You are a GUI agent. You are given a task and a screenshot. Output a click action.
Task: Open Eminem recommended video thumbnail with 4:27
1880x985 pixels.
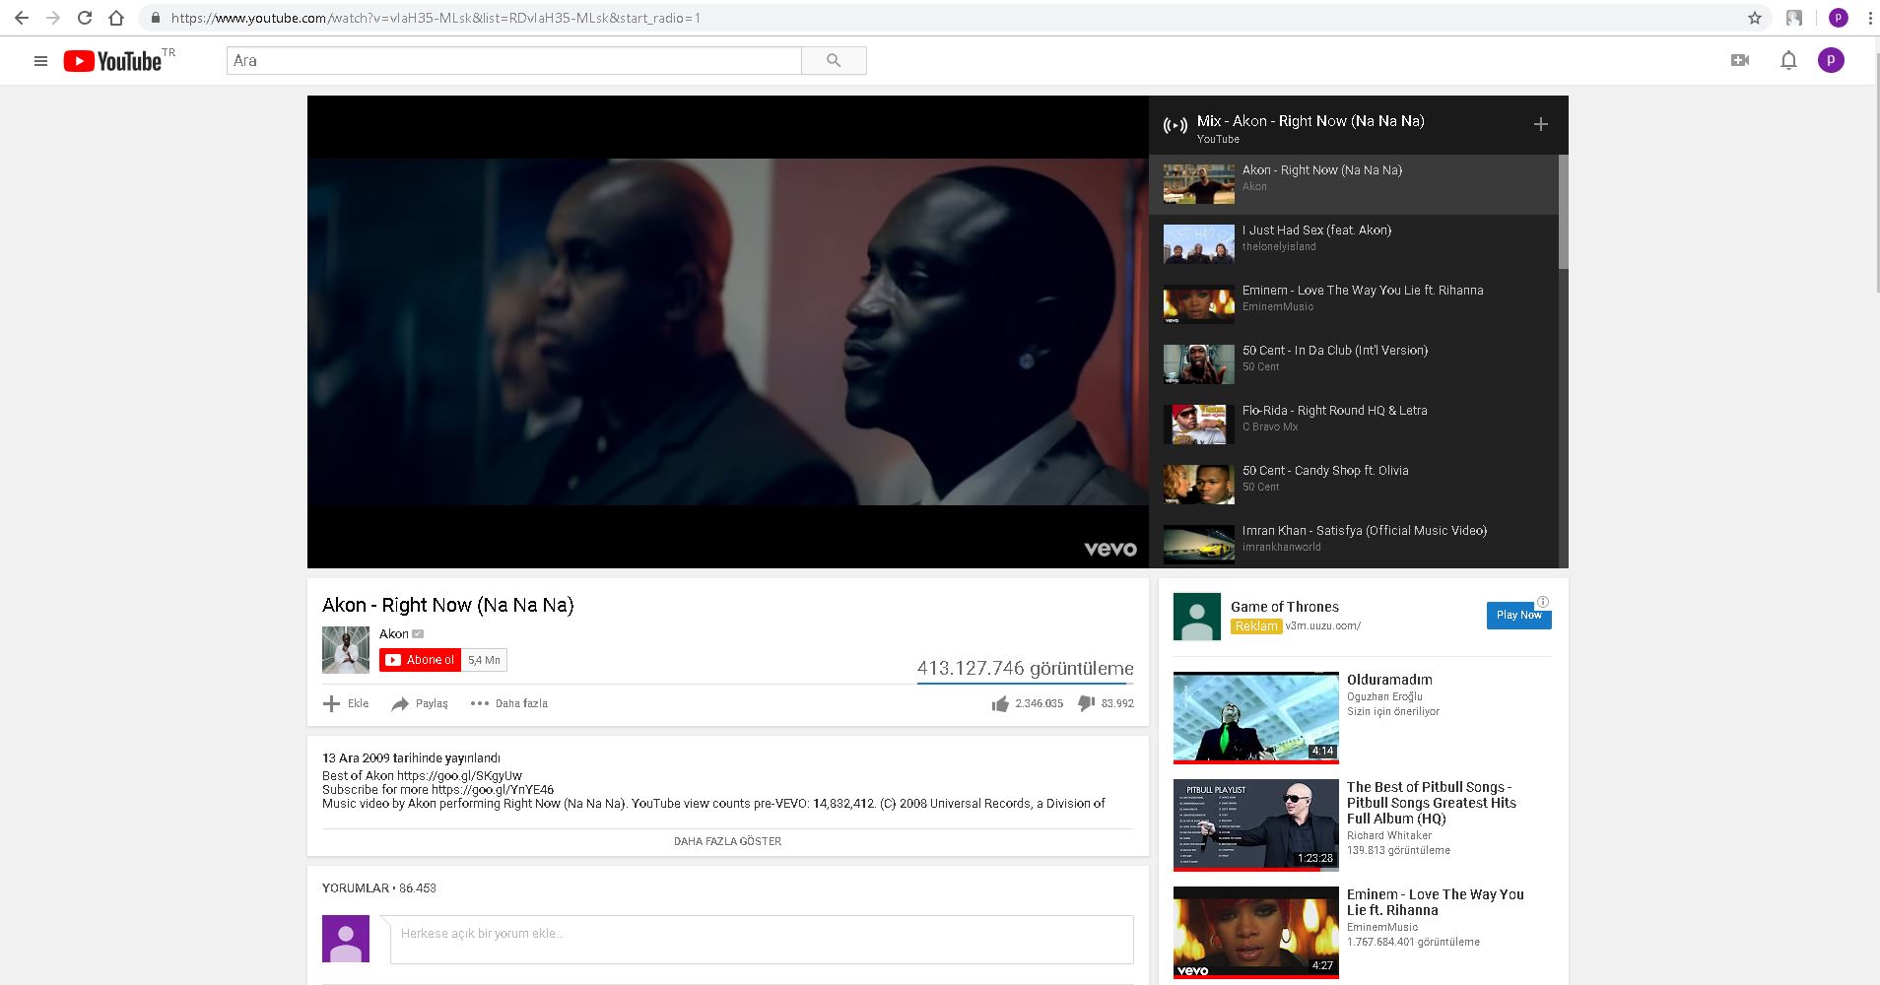[1256, 933]
